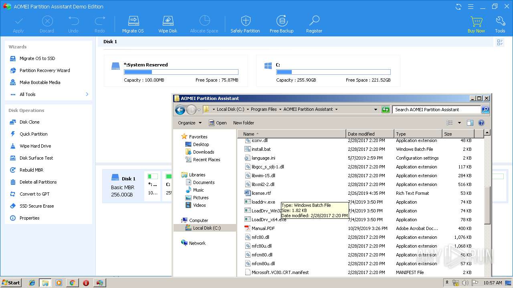Run the Disk Surface Test
The image size is (513, 288).
coord(36,158)
